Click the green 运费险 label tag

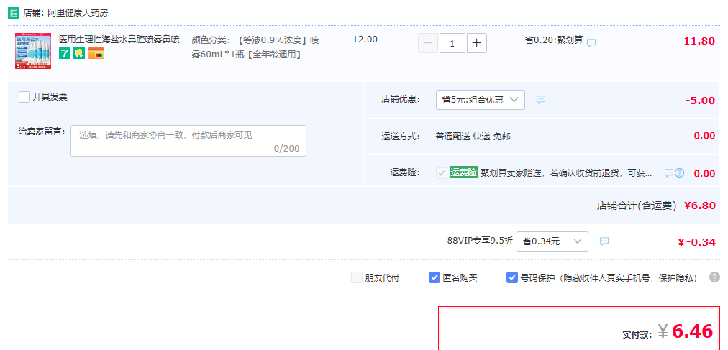point(464,172)
